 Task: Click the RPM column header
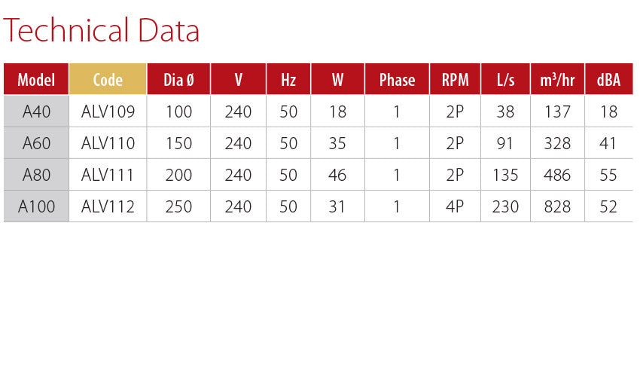tap(455, 80)
